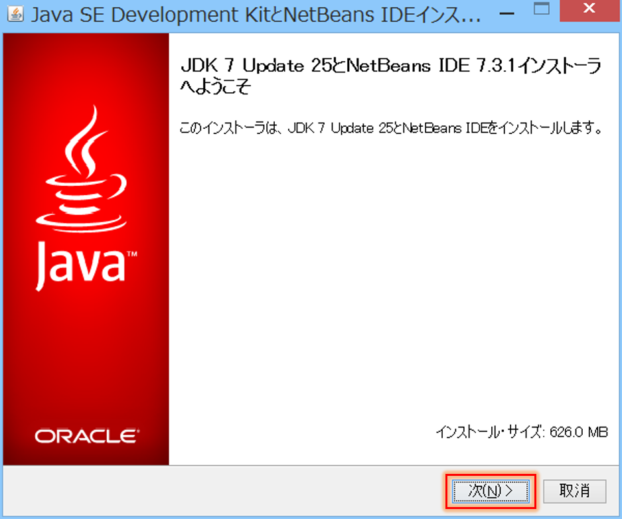The height and width of the screenshot is (519, 622).
Task: Click the heading JDK 7 Update 25とNetBeans IDE 7.3.1インストーラへようこそ
Action: (391, 76)
